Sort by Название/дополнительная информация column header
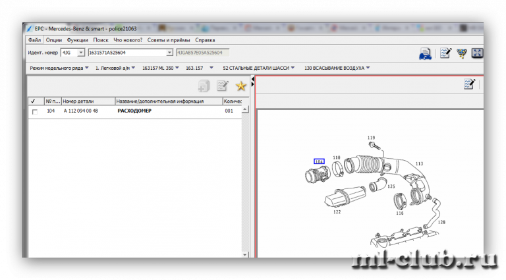 coord(169,101)
